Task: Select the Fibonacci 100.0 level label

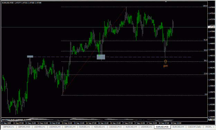Action: (x=205, y=6)
